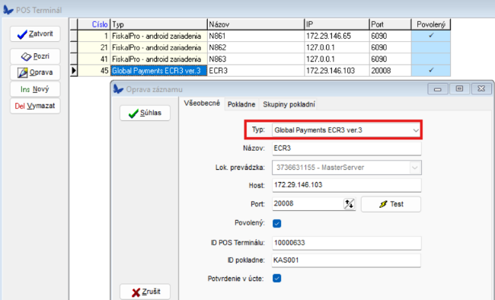Click IP cell 172.29.146.65
495x300 pixels.
click(x=337, y=36)
